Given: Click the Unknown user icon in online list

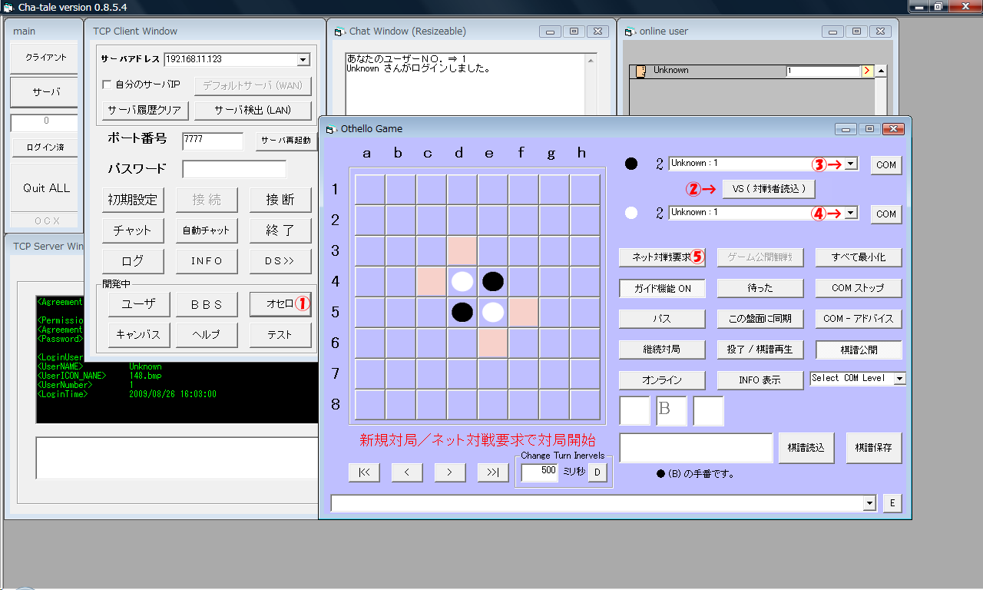Looking at the screenshot, I should pyautogui.click(x=640, y=71).
